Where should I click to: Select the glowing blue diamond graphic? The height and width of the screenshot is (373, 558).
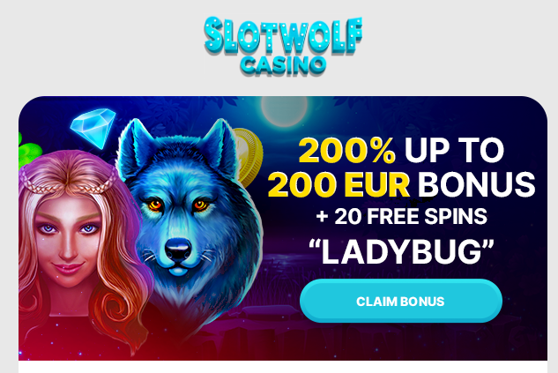point(93,128)
